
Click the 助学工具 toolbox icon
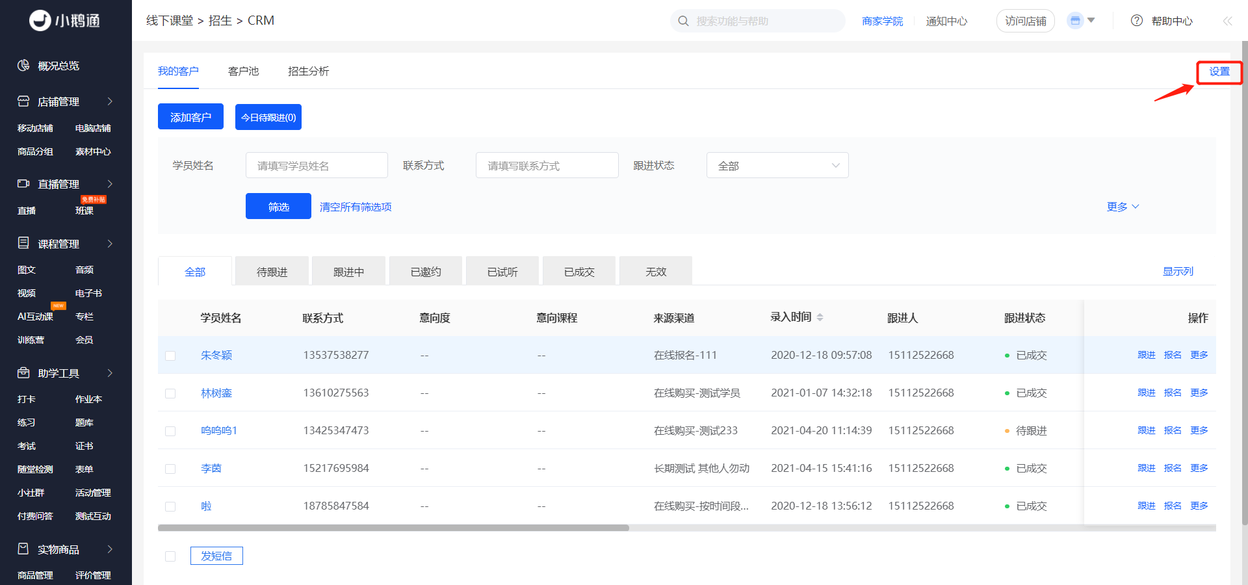(x=23, y=373)
